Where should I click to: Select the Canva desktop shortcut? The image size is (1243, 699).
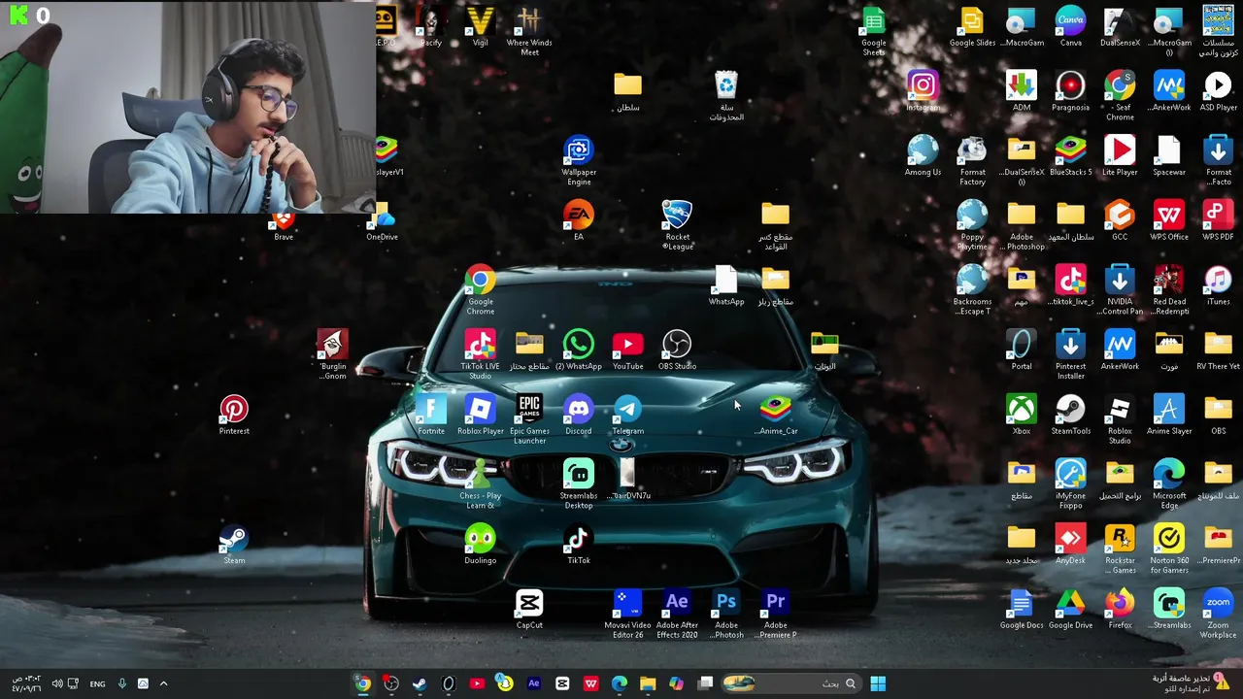(x=1070, y=27)
